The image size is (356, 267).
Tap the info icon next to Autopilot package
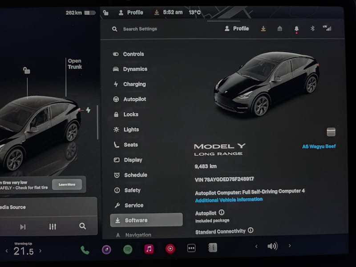pos(221,212)
